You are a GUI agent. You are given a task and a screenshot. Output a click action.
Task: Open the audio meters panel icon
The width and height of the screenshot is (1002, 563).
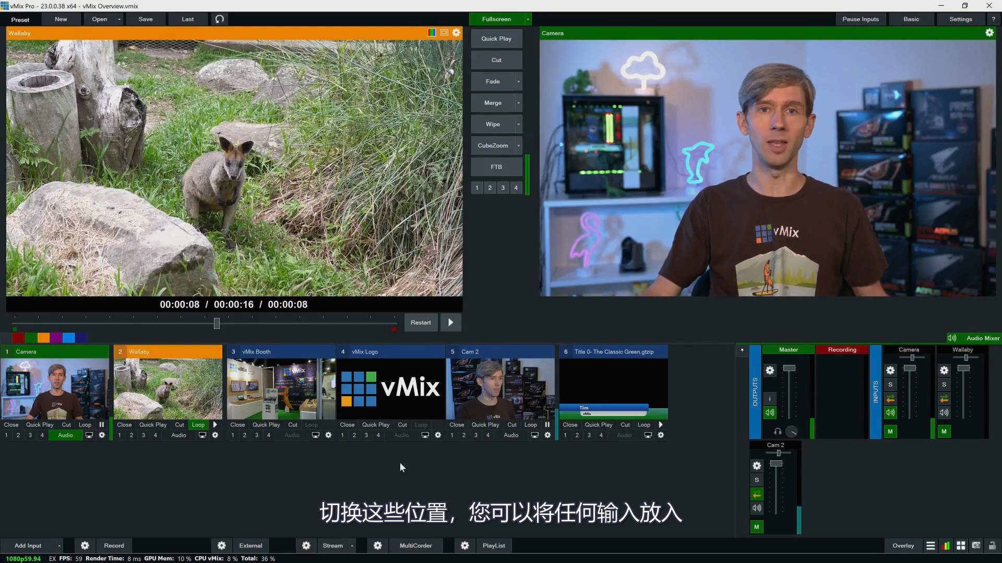pos(946,545)
